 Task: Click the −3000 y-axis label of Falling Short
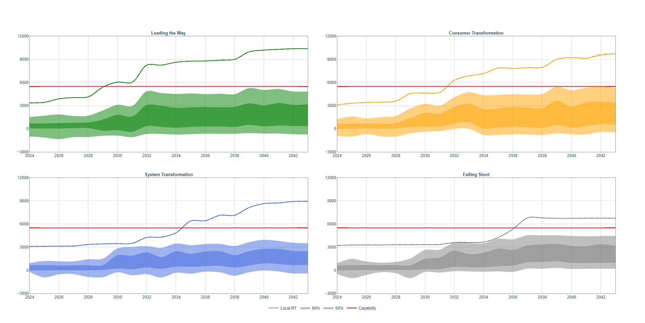tap(331, 293)
